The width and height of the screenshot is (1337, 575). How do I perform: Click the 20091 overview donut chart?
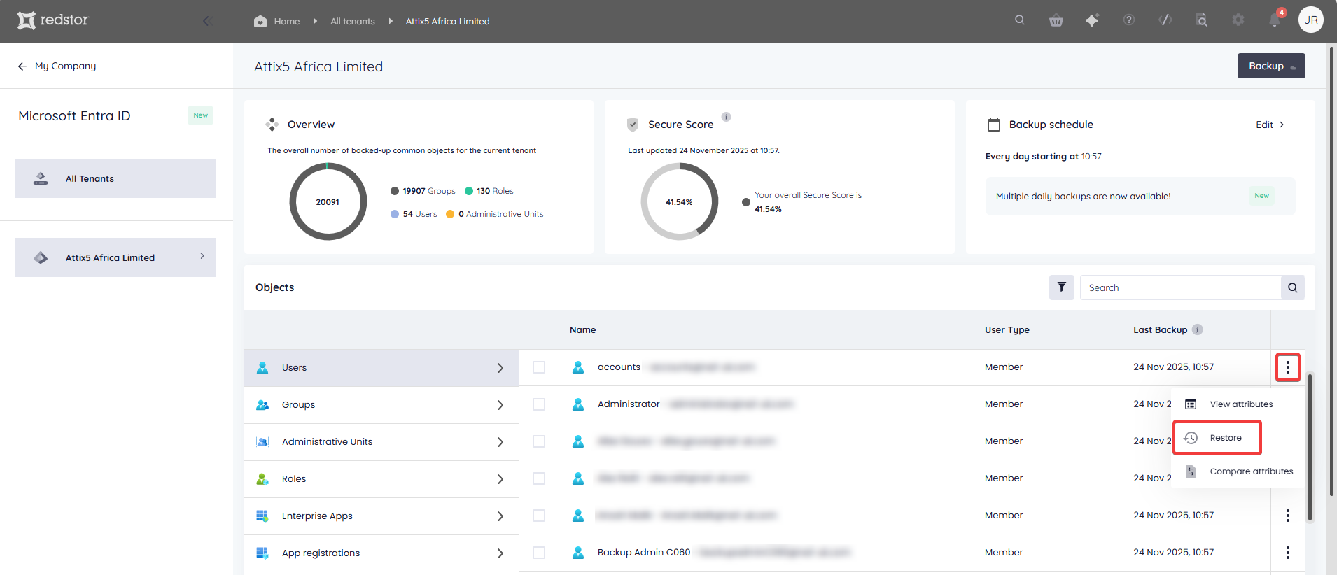click(328, 201)
